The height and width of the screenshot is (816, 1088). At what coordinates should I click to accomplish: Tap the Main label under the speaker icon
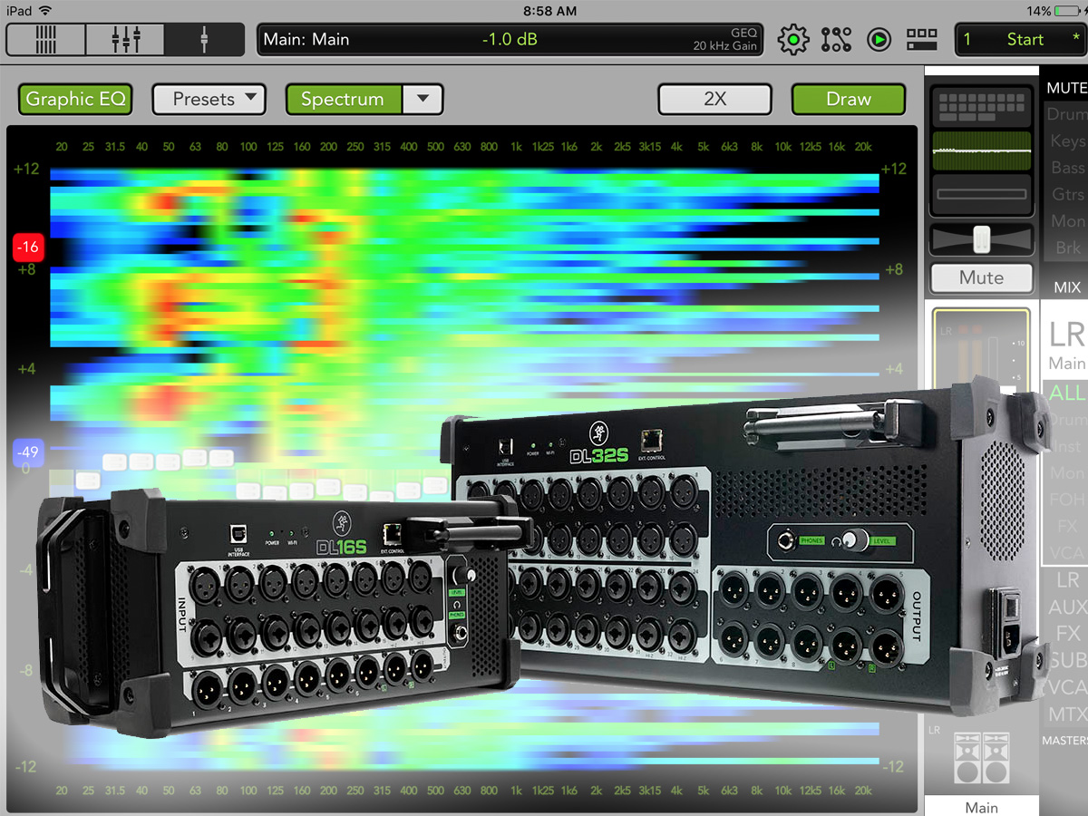[x=982, y=807]
